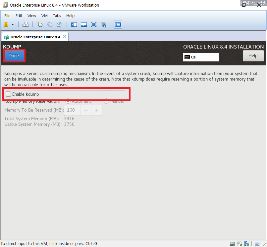Click the reserved memory value field

(x=72, y=110)
